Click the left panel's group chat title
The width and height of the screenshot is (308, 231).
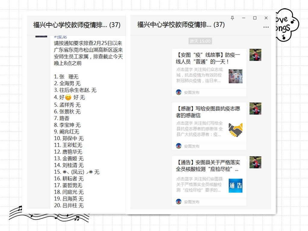tap(76, 25)
